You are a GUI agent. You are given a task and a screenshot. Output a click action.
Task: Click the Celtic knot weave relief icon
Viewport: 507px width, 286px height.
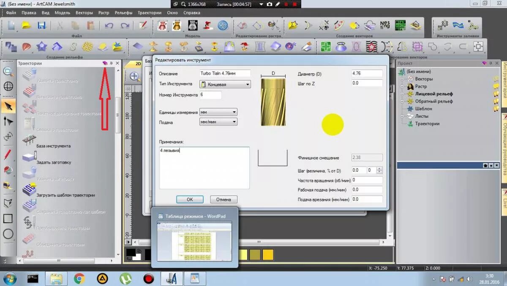pos(87,46)
